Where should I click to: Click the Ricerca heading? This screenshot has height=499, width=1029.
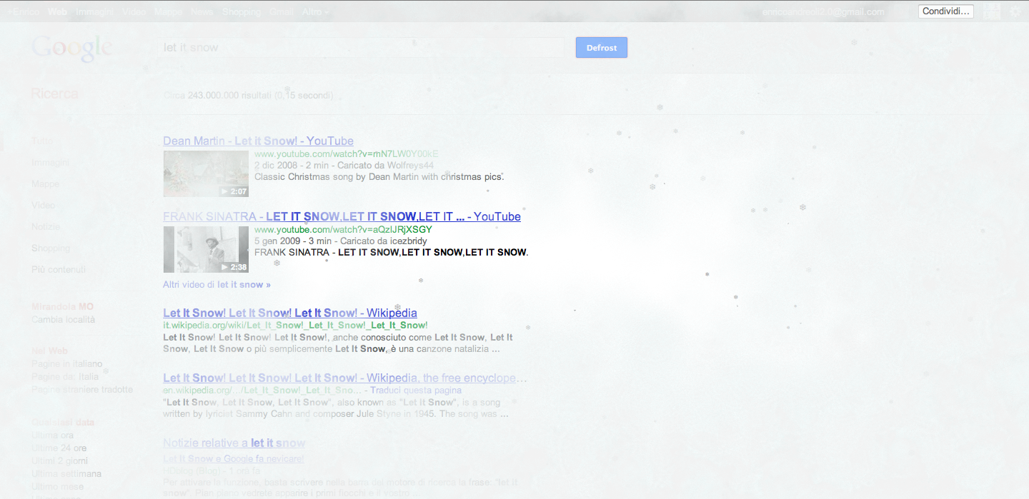coord(55,94)
